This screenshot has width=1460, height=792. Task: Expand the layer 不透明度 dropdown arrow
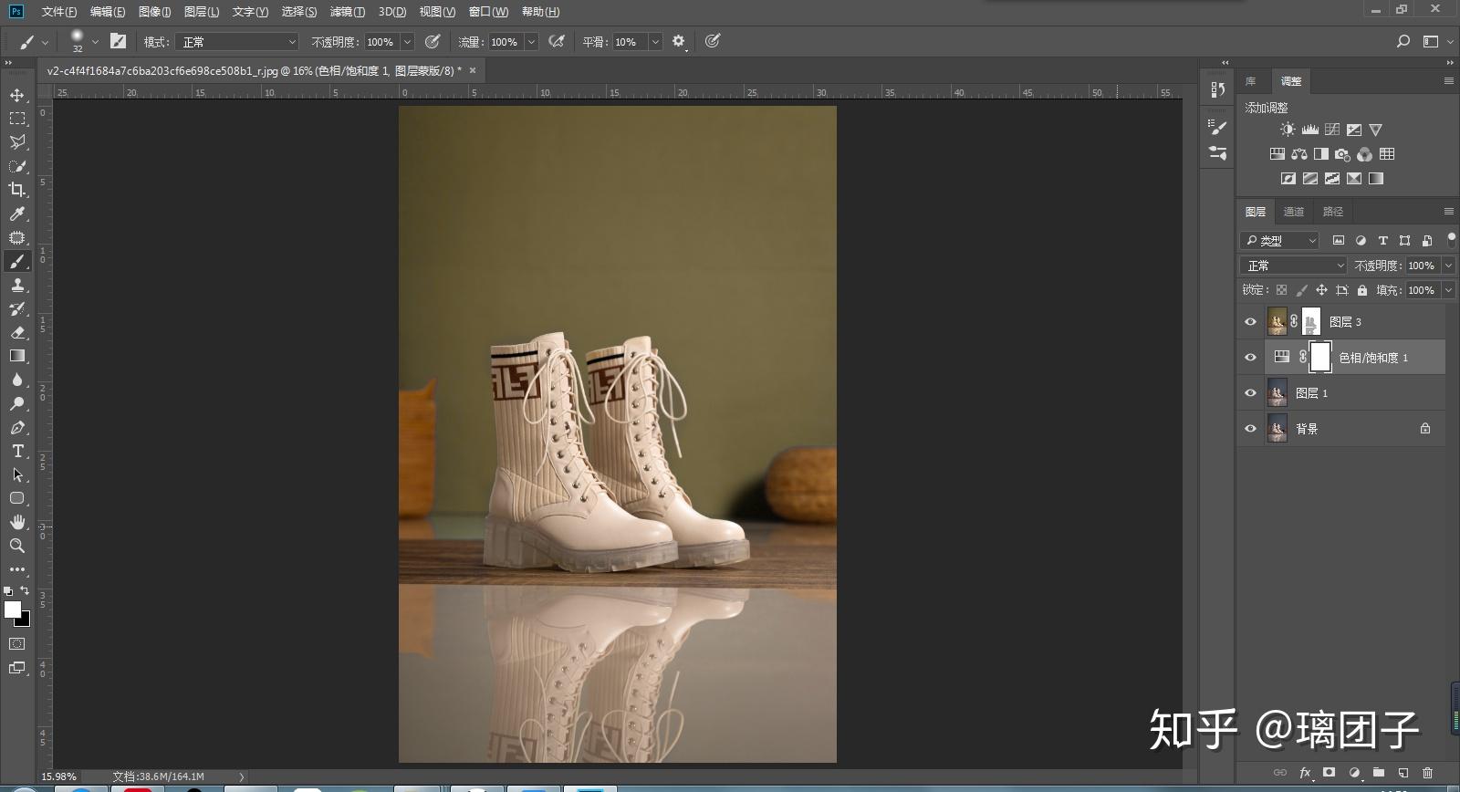1448,266
